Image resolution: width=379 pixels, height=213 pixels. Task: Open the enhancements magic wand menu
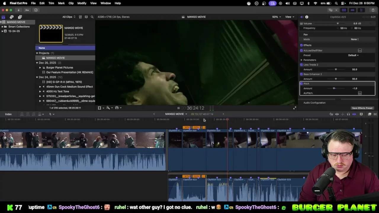click(x=109, y=108)
